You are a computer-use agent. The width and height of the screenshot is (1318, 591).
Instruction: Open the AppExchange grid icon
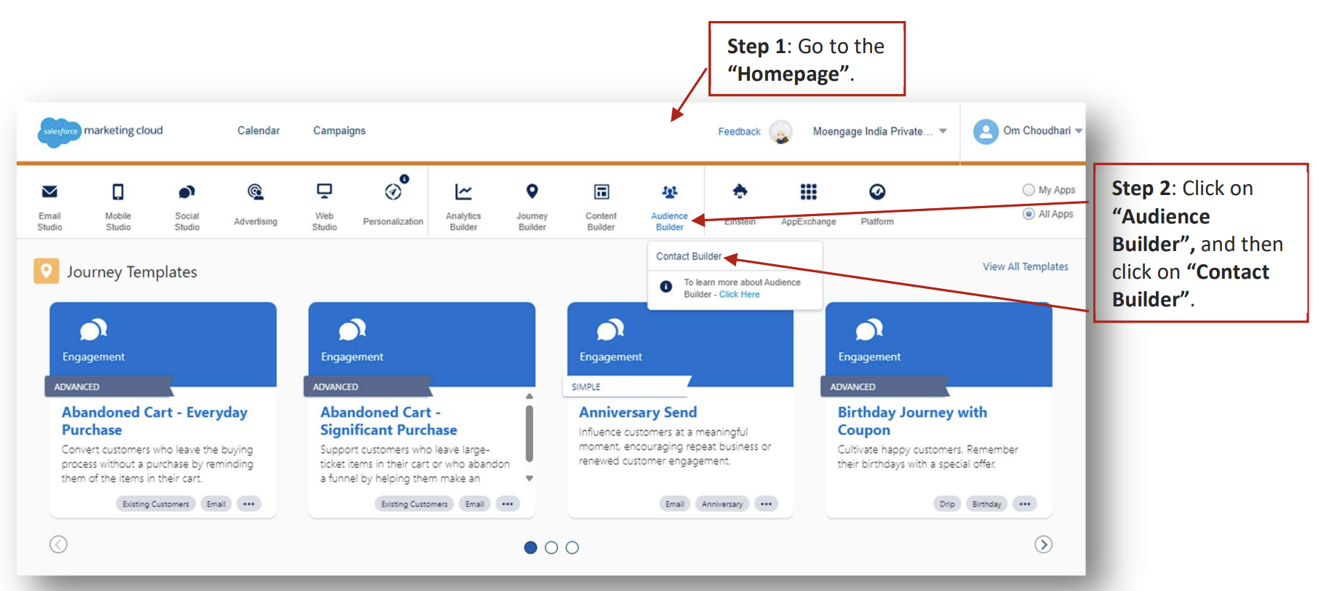809,192
